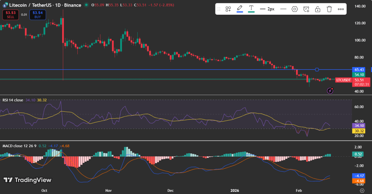
Task: Click the 0.01 spread value
Action: pos(24,15)
